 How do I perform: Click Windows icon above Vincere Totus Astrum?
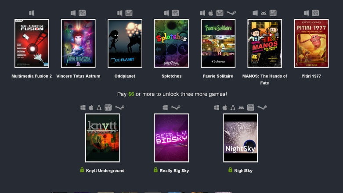(73, 13)
